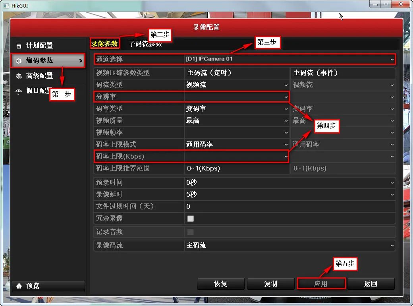Image resolution: width=413 pixels, height=306 pixels.
Task: Click the 文件过期时间 value field
Action: click(289, 206)
